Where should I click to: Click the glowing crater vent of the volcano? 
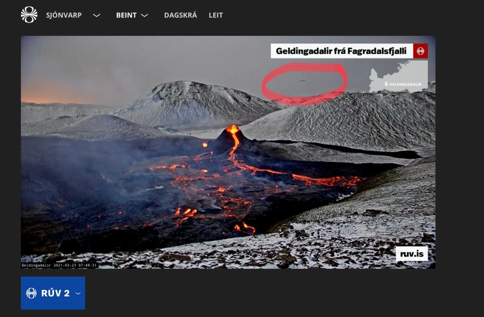pos(233,128)
